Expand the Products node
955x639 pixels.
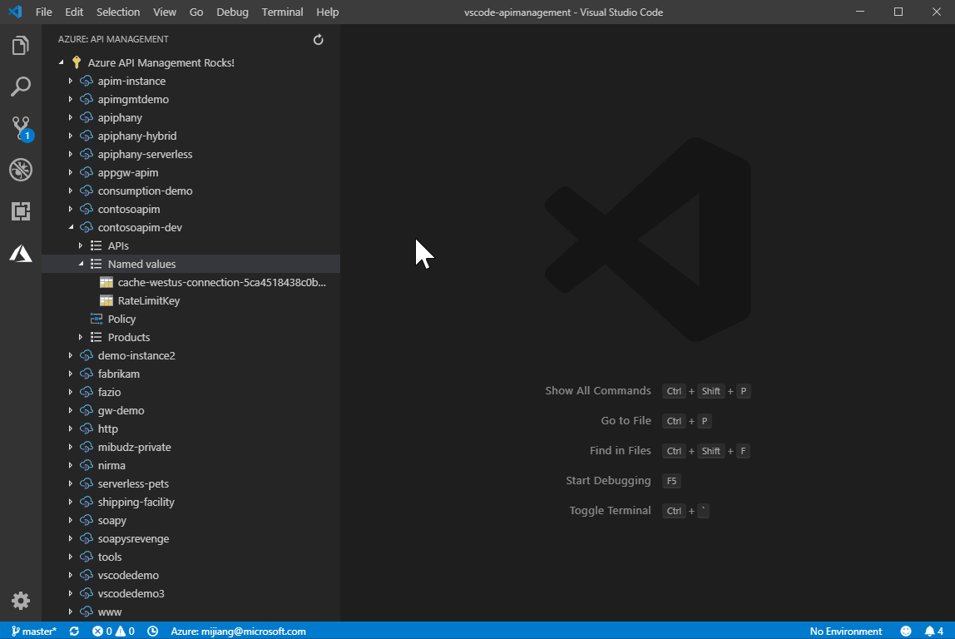pos(80,337)
